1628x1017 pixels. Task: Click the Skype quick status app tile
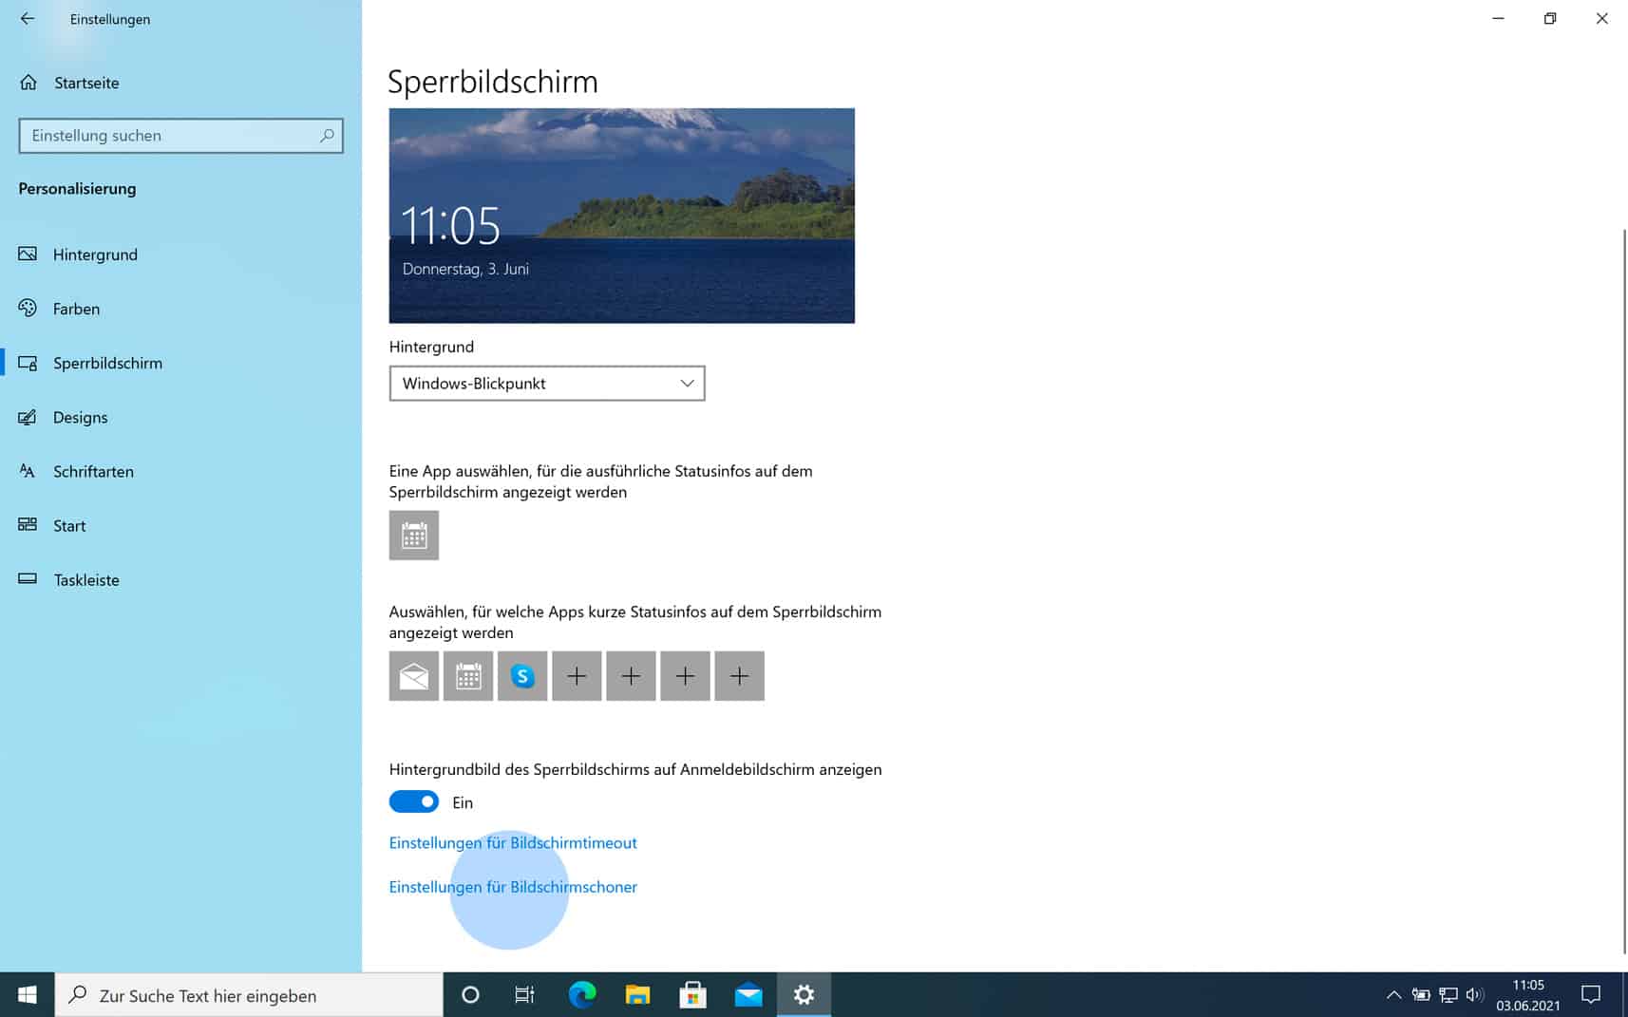click(x=522, y=676)
